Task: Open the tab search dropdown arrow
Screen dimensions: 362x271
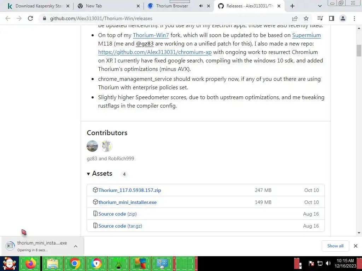Action: pos(320,6)
